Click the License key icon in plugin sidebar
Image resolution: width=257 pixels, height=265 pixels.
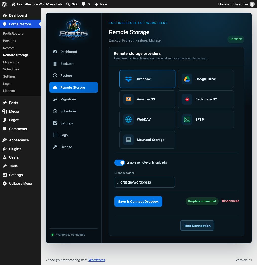[55, 147]
